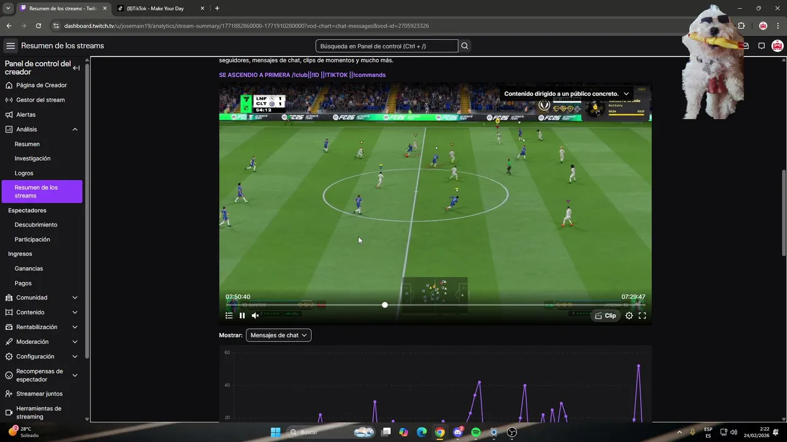This screenshot has height=442, width=787.
Task: View site information icon in address bar
Action: click(x=56, y=26)
